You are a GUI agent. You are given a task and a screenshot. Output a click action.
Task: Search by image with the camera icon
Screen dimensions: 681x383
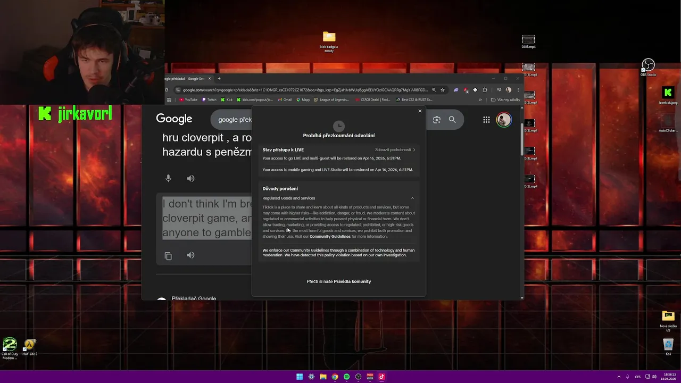[437, 120]
